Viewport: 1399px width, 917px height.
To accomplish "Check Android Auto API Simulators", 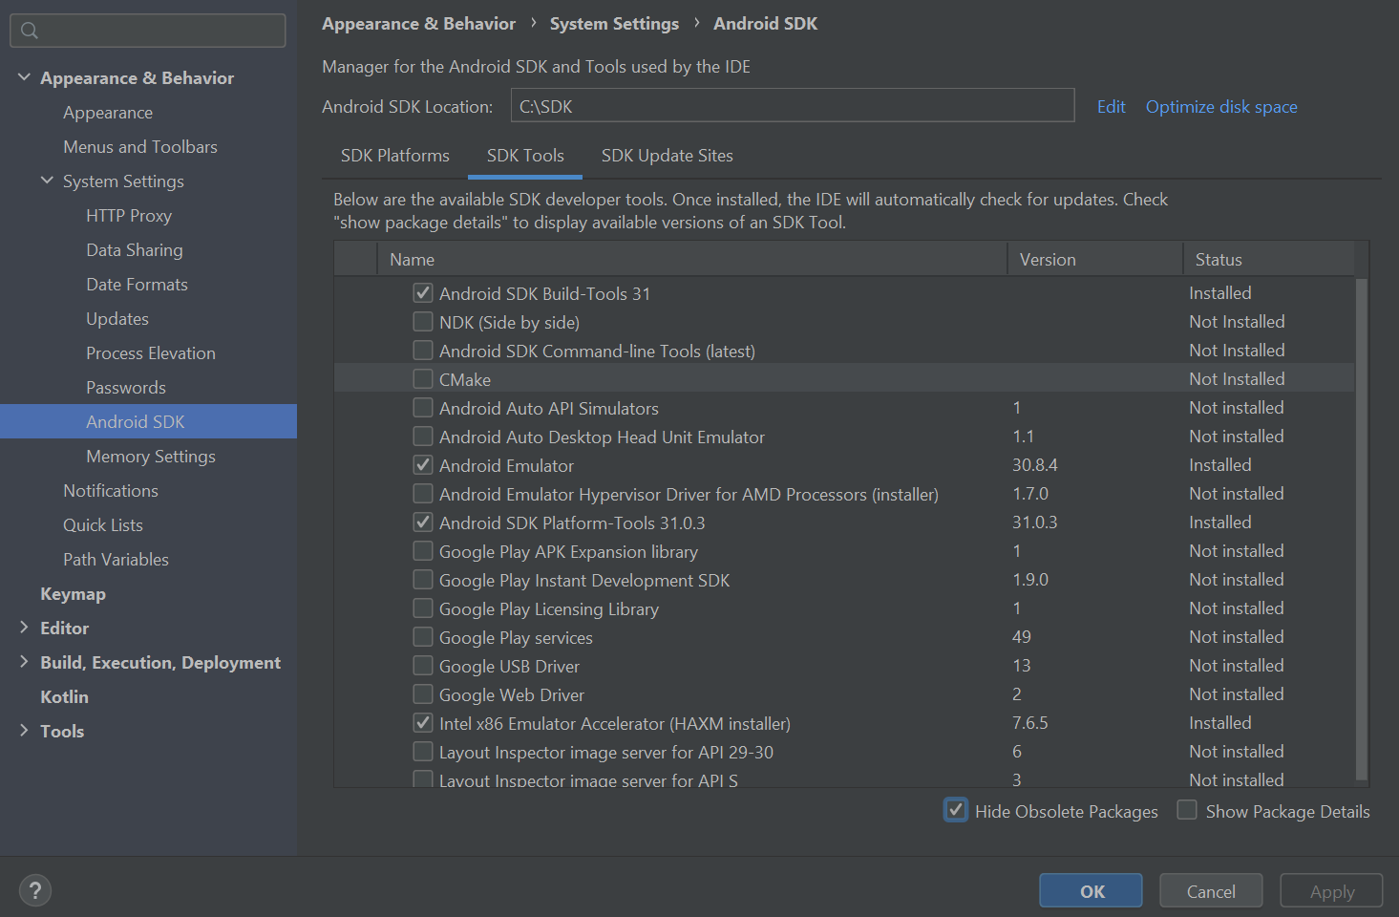I will 423,408.
